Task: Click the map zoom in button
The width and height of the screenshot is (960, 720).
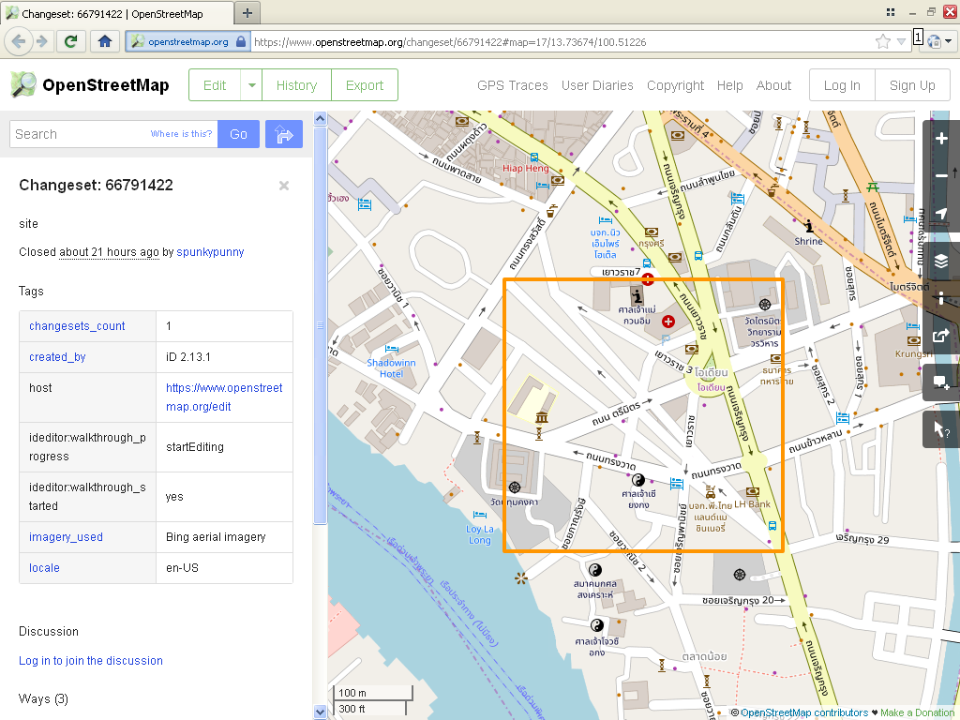Action: pyautogui.click(x=941, y=139)
